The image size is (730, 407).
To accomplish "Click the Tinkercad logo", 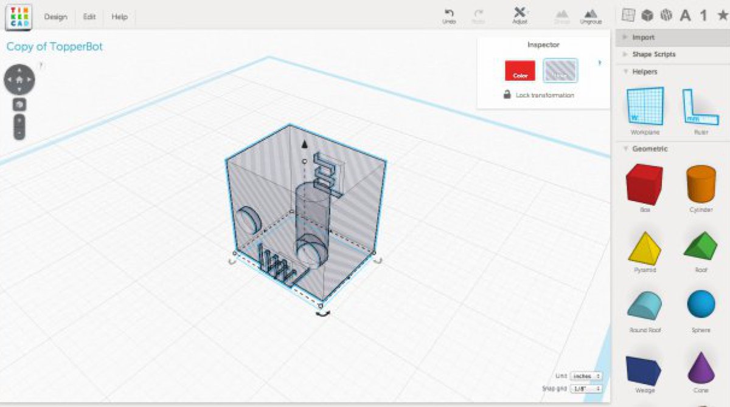I will pos(18,16).
